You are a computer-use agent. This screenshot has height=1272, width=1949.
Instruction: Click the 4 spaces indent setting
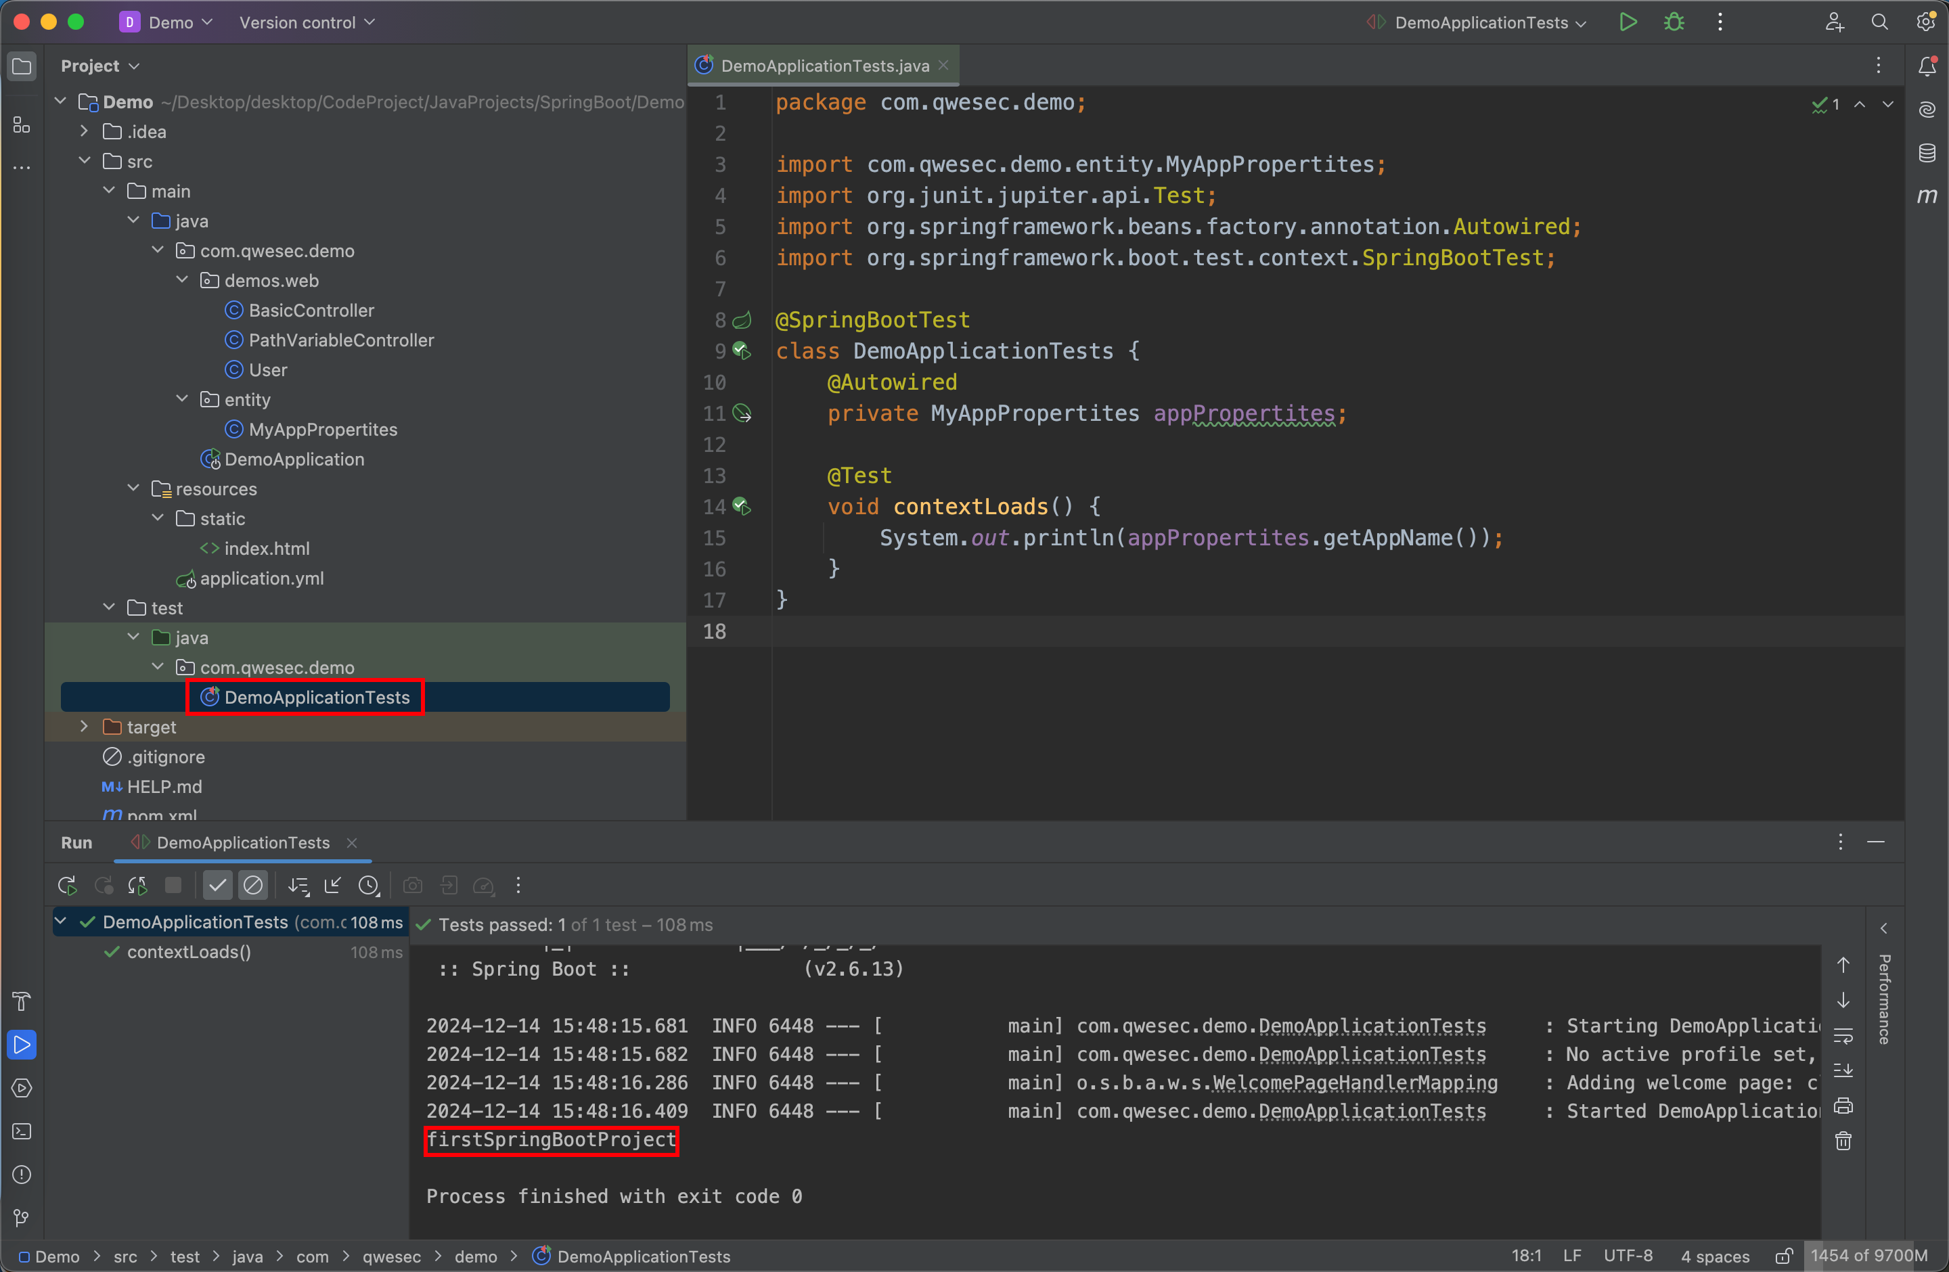1715,1256
